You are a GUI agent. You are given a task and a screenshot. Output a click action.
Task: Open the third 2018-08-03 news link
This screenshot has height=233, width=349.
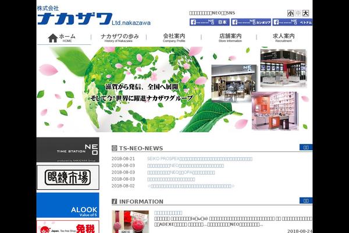tap(171, 179)
